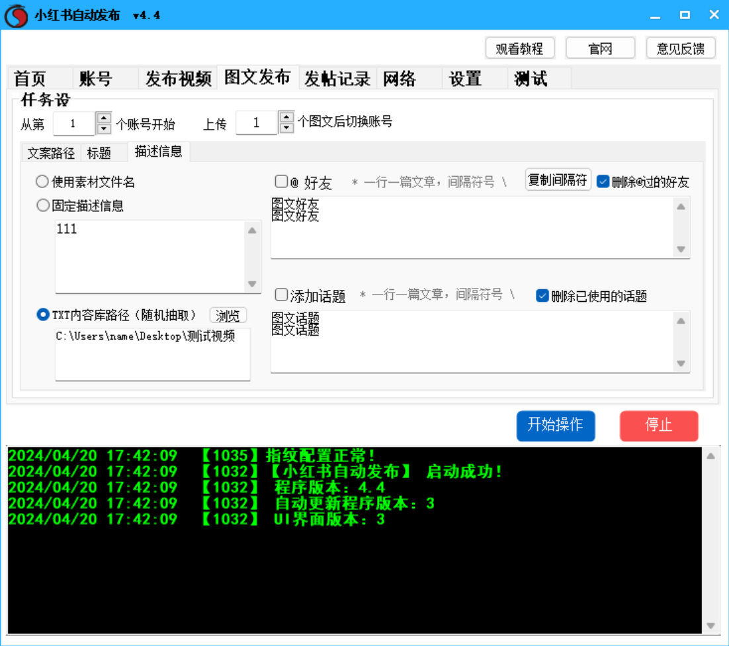Click up arrow of topics list scrollbar
729x646 pixels.
tap(681, 321)
